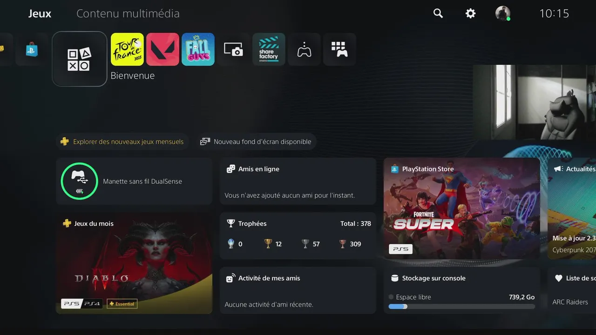This screenshot has width=596, height=335.
Task: Click the Espace libre label
Action: (413, 297)
